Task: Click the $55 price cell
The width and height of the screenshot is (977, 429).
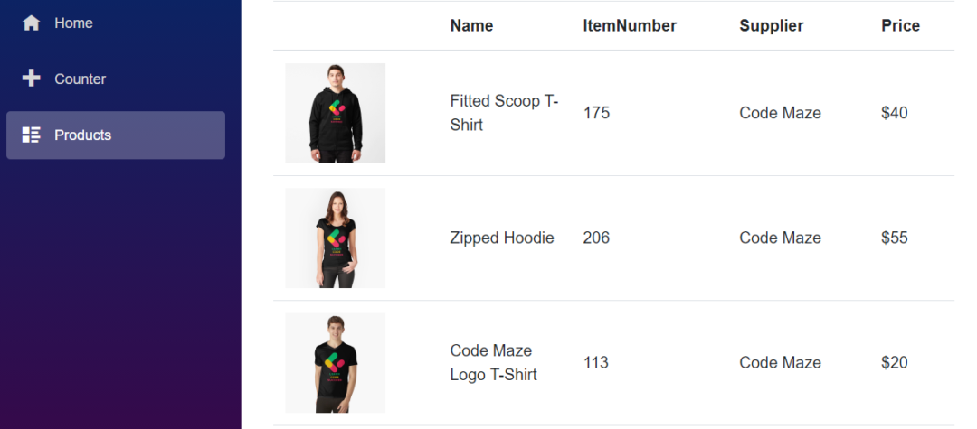Action: (894, 238)
